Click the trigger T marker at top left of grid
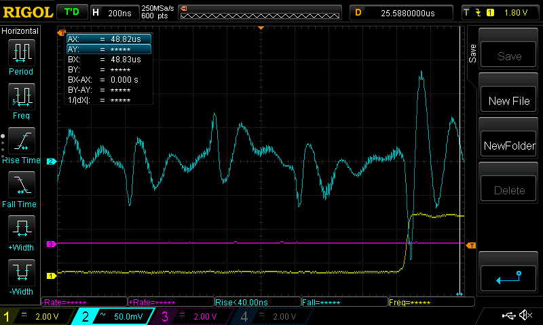Image resolution: width=543 pixels, height=325 pixels. [61, 32]
